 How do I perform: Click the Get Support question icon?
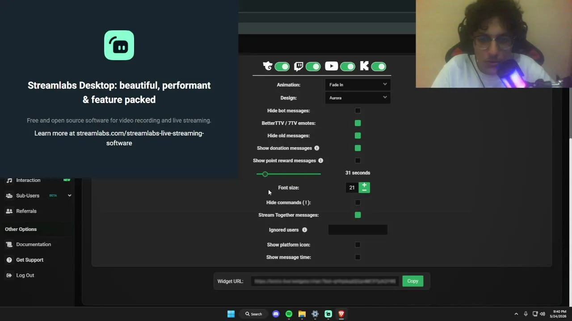point(9,260)
